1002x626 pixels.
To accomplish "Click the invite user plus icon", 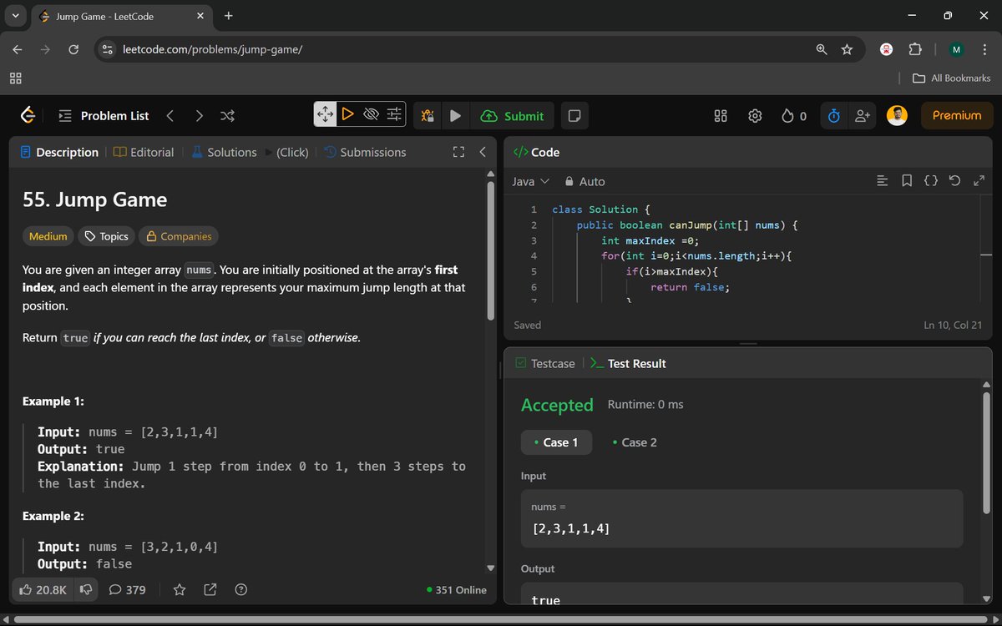I will pyautogui.click(x=862, y=116).
